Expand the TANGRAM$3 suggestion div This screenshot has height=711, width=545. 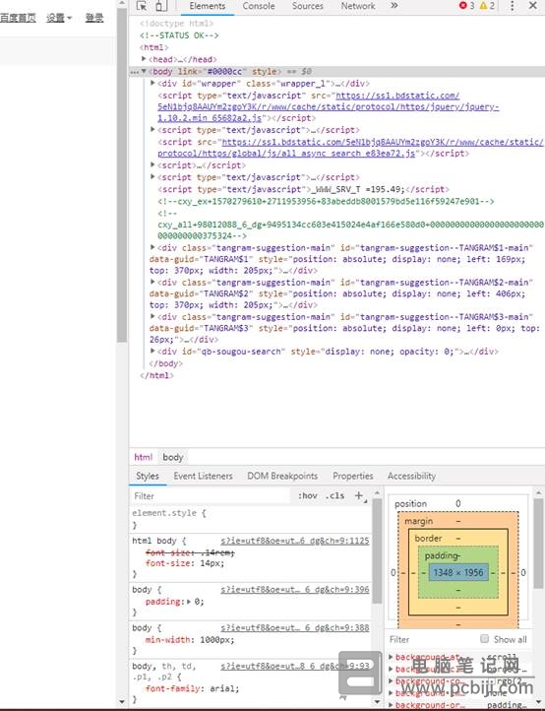(152, 316)
